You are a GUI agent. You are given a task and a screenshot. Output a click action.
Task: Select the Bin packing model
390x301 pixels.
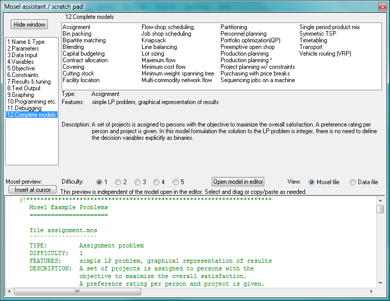[x=77, y=34]
